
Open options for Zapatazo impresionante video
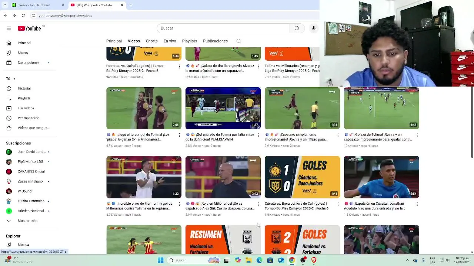pos(338,135)
